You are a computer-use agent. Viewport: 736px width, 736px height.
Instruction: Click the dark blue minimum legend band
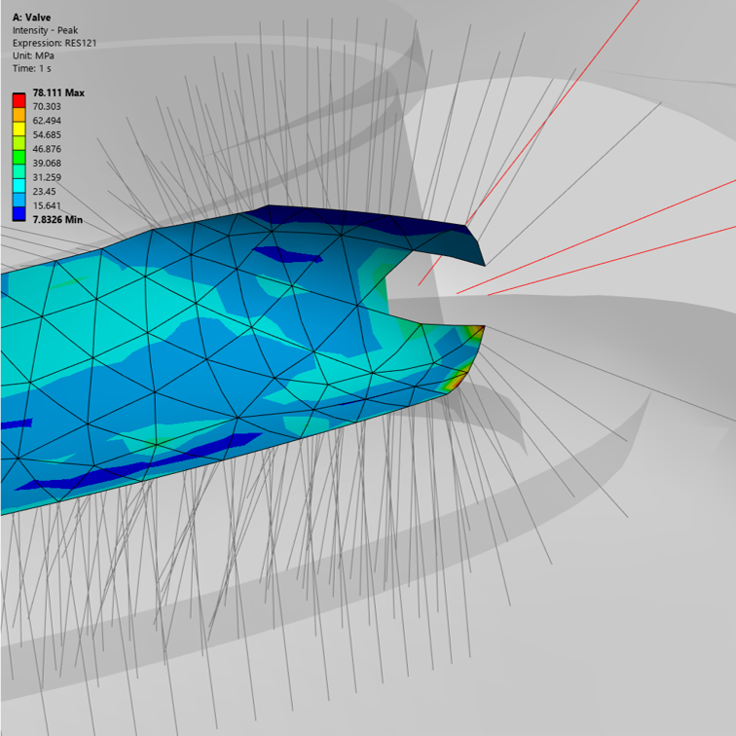[x=18, y=213]
